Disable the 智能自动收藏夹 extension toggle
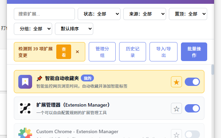Viewport: 221px width, 138px height. click(x=192, y=82)
